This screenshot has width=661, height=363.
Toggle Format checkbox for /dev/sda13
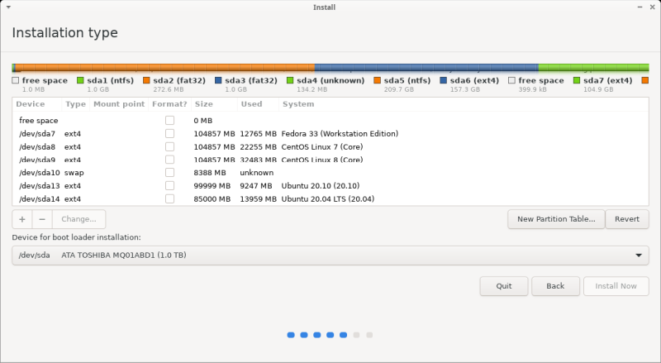point(170,185)
